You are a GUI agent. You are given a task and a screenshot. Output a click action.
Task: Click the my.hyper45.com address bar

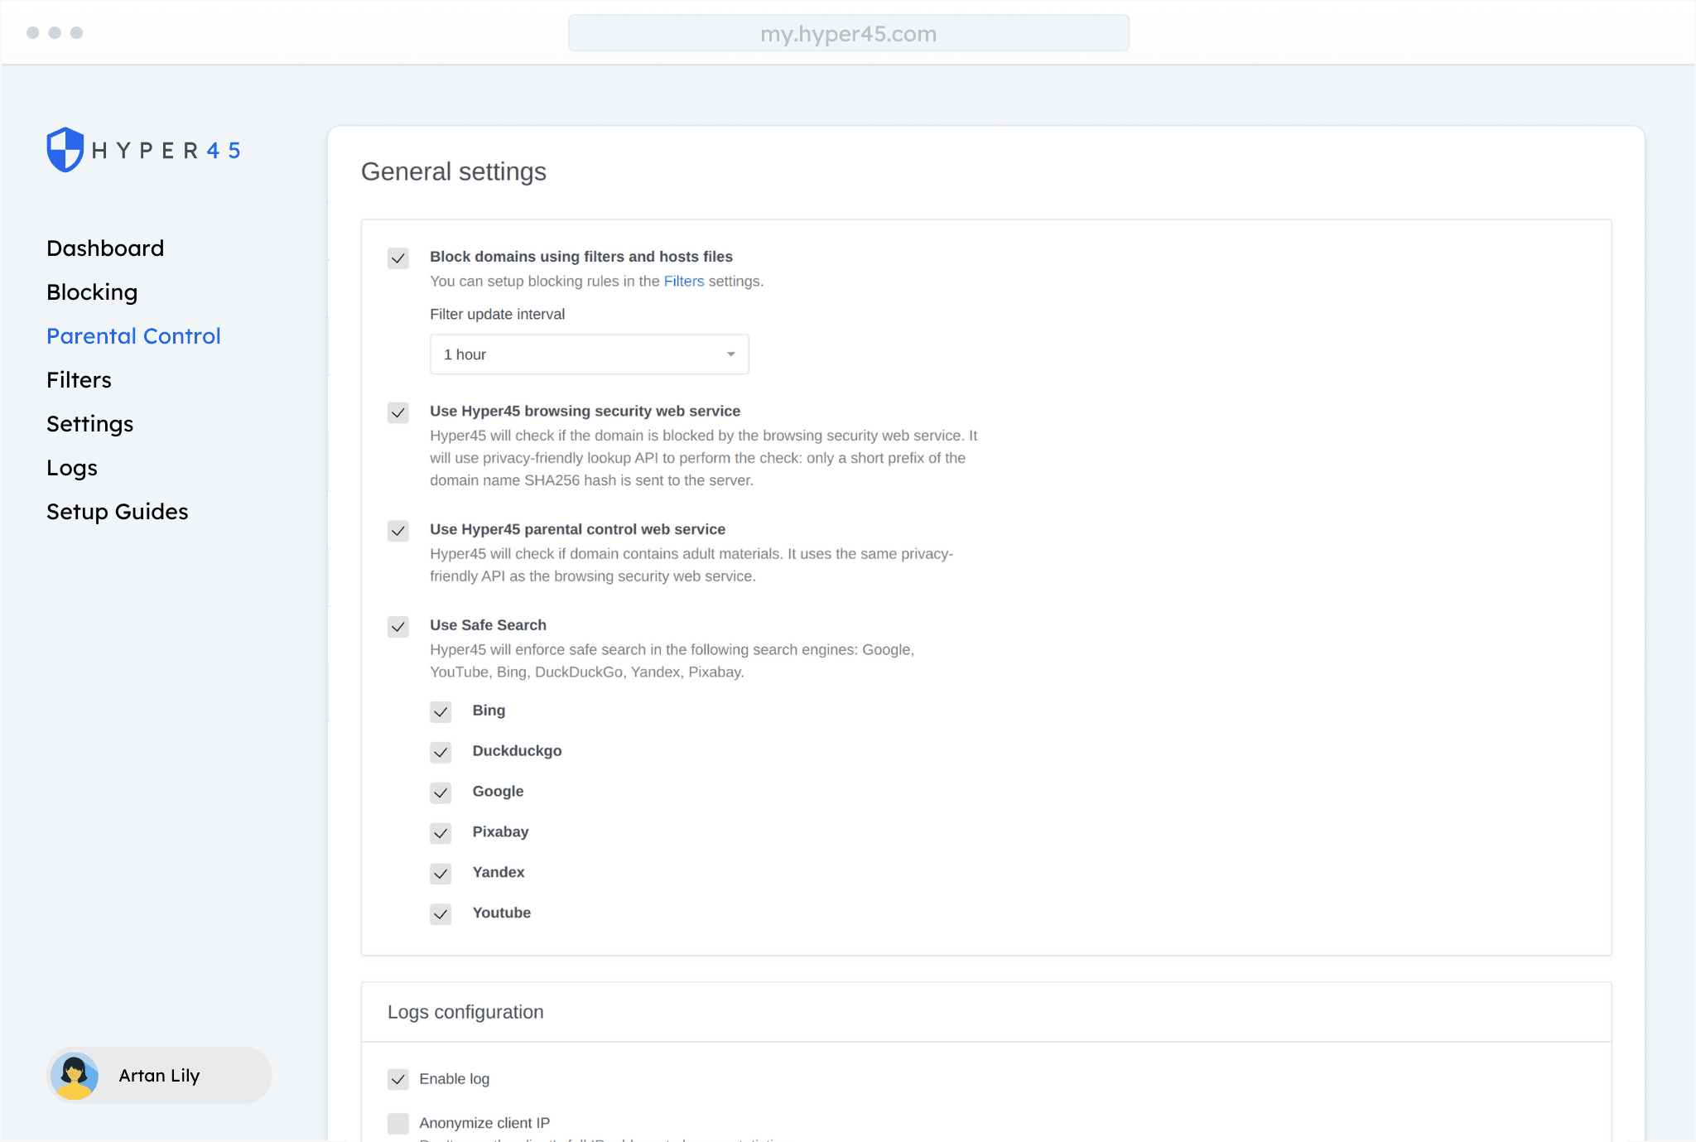(x=848, y=34)
